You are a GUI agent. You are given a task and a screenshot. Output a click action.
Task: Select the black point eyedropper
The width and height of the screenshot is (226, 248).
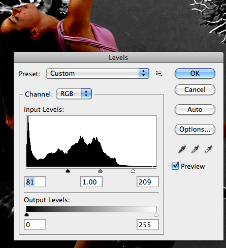(182, 149)
